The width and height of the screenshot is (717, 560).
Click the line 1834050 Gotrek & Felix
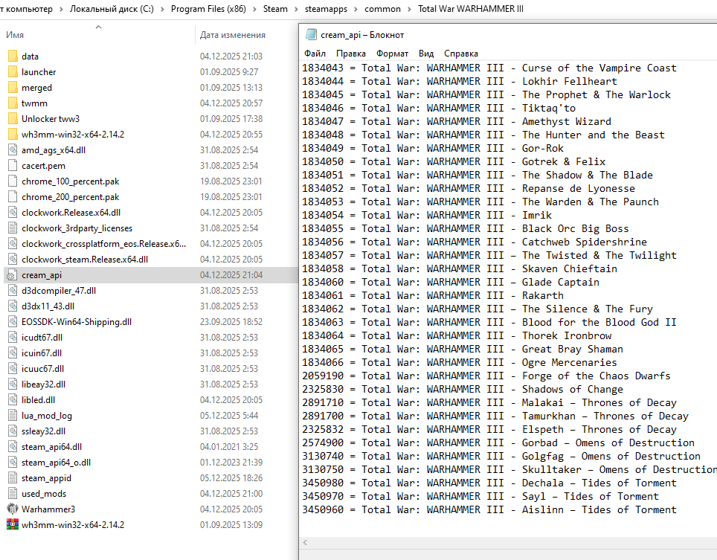pyautogui.click(x=454, y=162)
